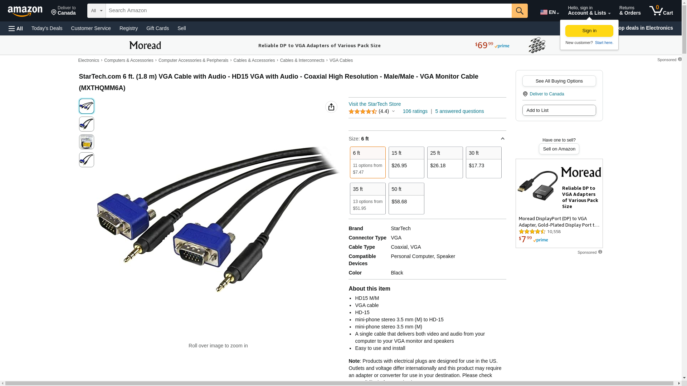Click the Sponsored info icon below Moread ad

[600, 252]
